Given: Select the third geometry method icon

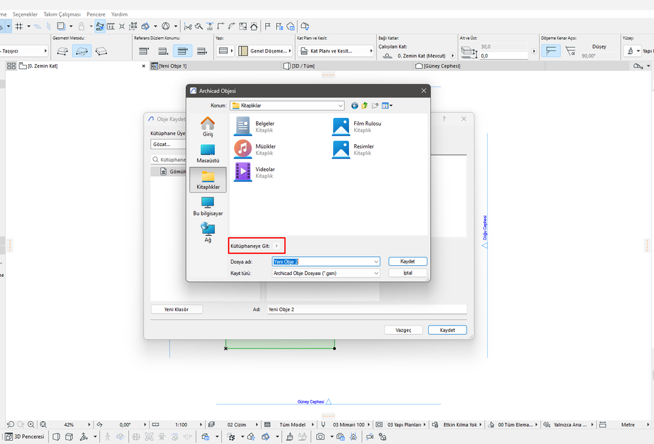Looking at the screenshot, I should point(101,51).
